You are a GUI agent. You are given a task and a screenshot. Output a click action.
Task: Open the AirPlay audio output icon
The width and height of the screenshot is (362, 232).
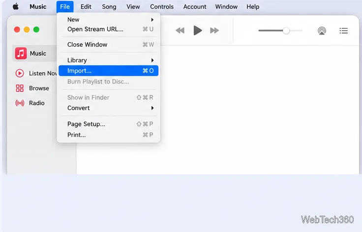tap(322, 30)
